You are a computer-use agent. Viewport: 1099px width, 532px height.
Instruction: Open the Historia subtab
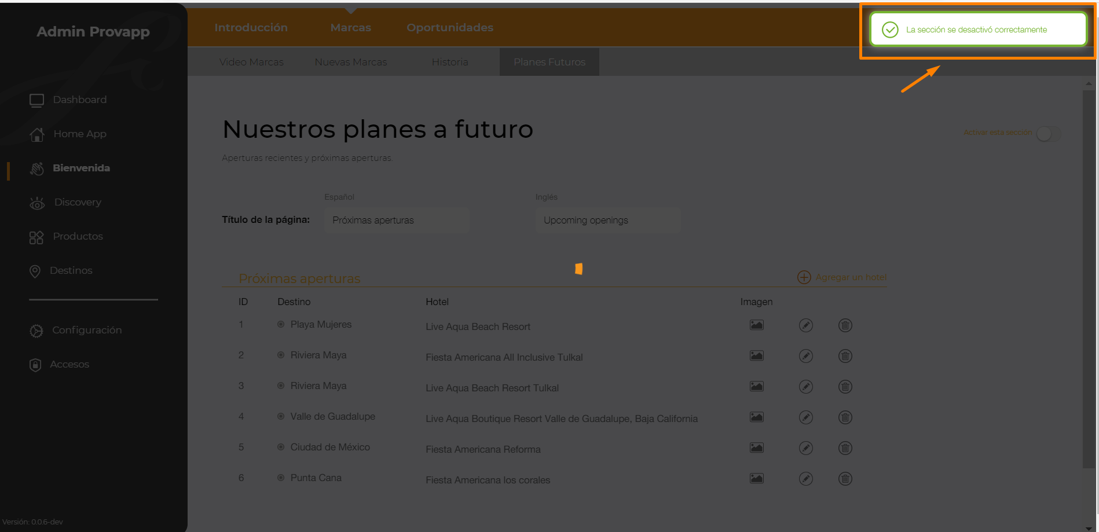tap(450, 62)
